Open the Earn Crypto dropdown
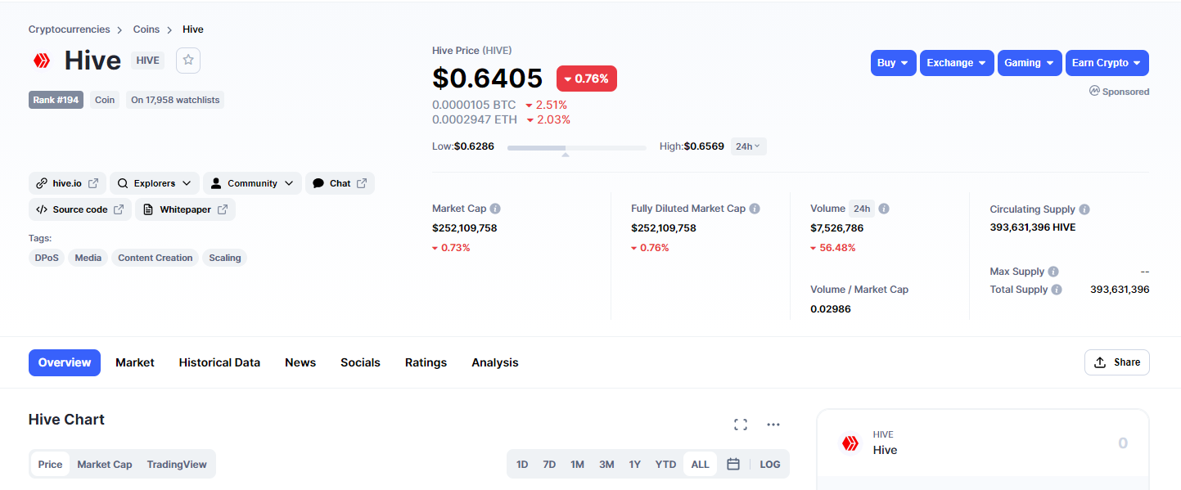The width and height of the screenshot is (1181, 490). click(x=1107, y=63)
